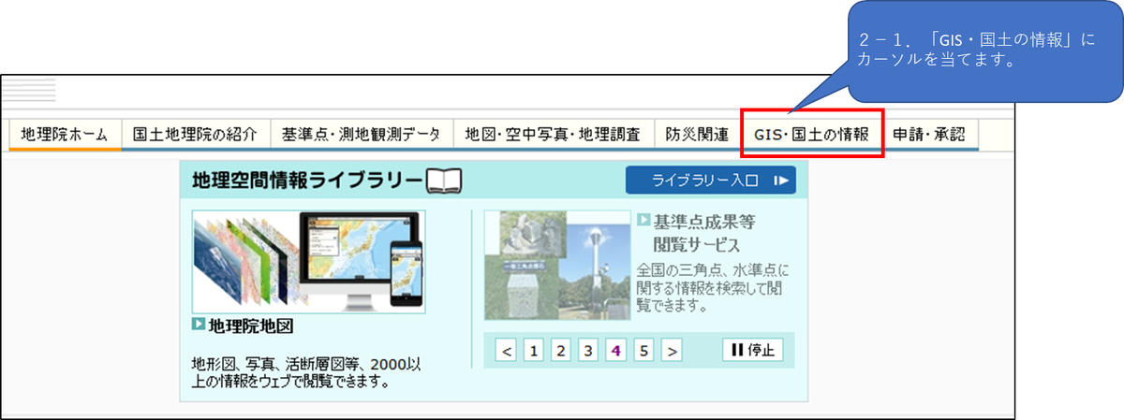This screenshot has width=1124, height=420.
Task: Jump to slide 2
Action: point(561,351)
